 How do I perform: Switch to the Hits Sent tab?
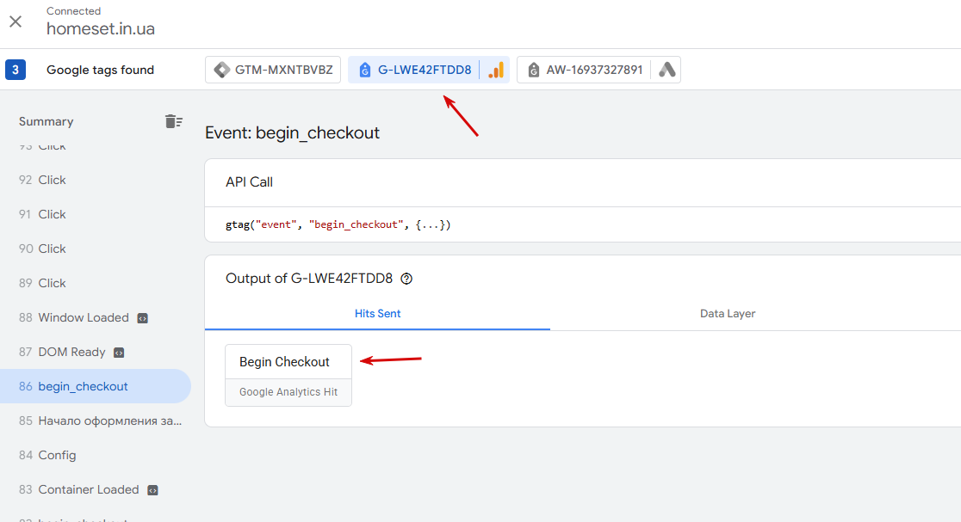377,313
